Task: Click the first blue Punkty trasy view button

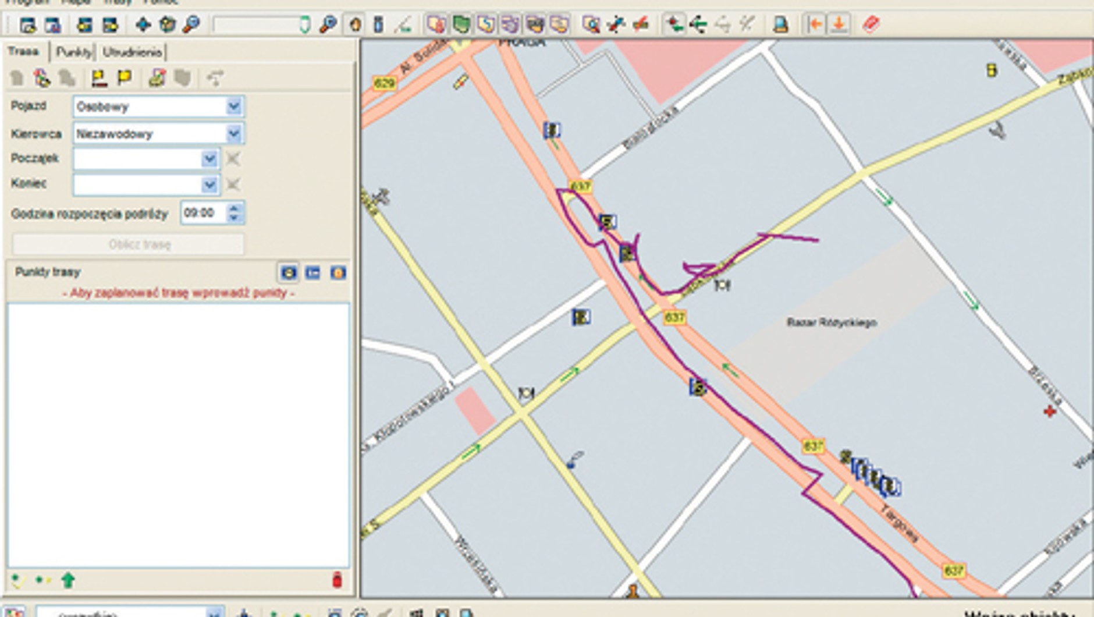Action: click(289, 272)
